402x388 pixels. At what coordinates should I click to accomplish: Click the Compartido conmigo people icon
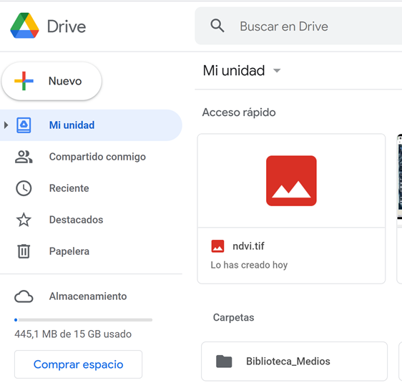click(24, 157)
